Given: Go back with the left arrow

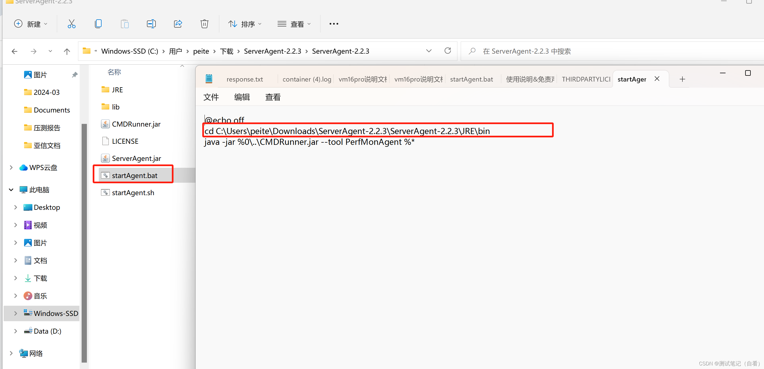Looking at the screenshot, I should [x=15, y=51].
